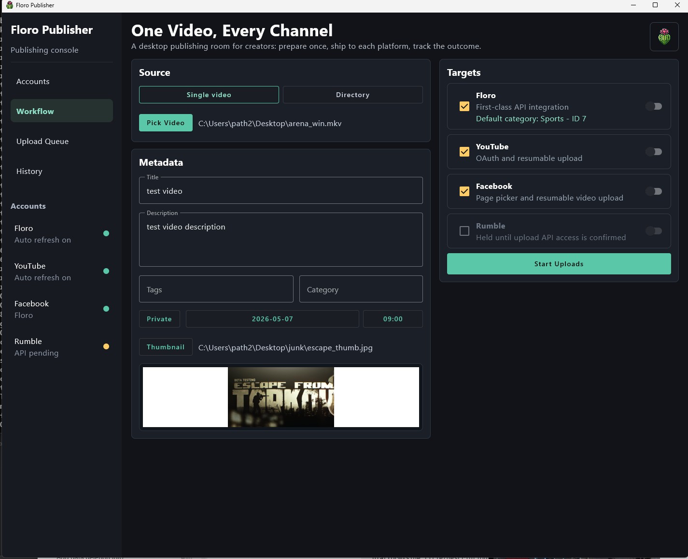The image size is (688, 559).
Task: Click 'First-class API integration' text
Action: pos(522,107)
